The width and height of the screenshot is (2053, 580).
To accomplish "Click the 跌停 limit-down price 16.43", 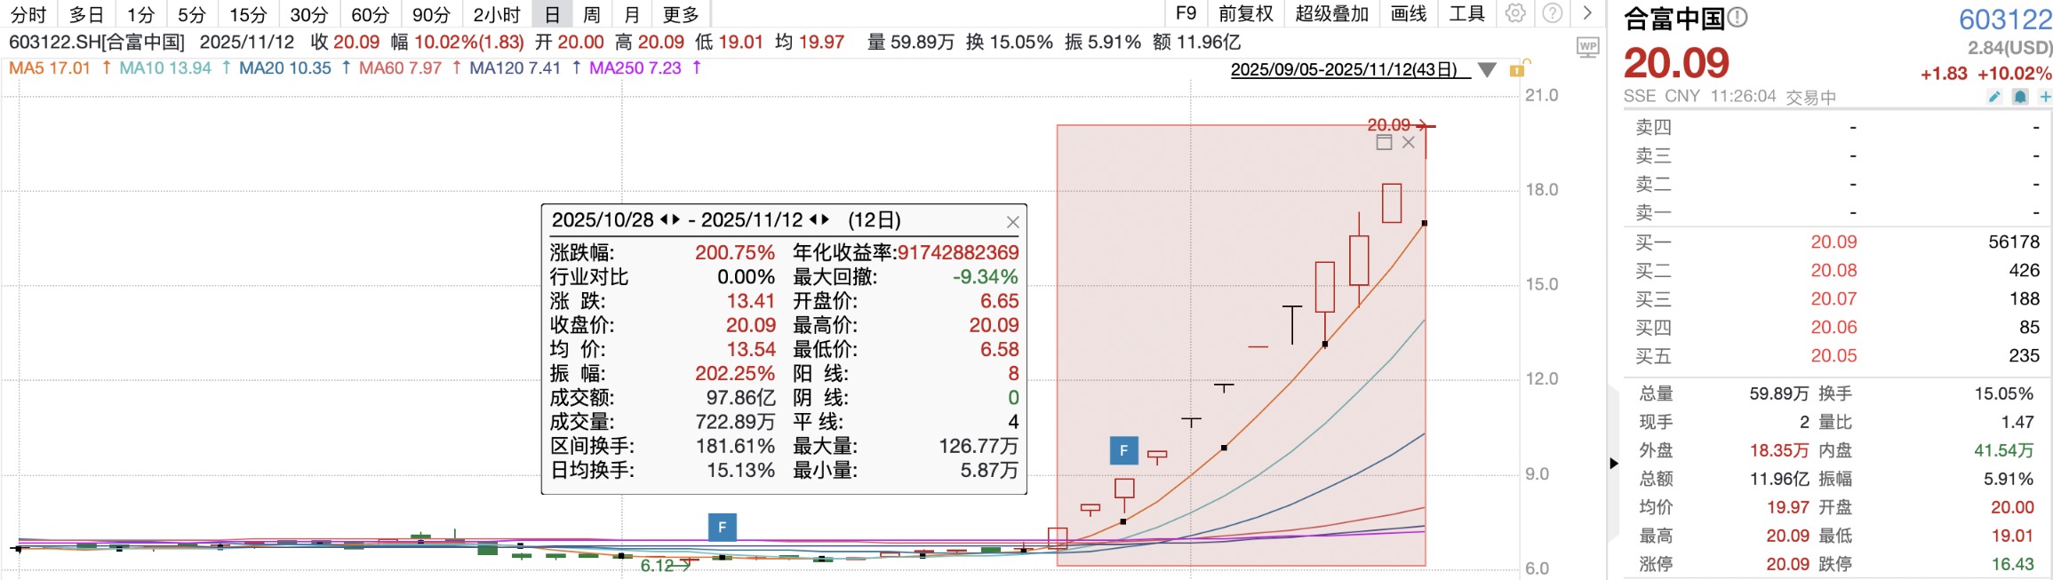I will click(2012, 564).
